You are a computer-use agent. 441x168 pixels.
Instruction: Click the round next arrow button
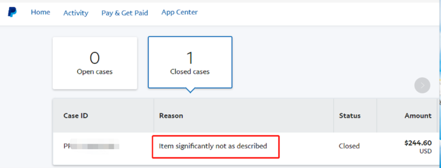point(422,85)
